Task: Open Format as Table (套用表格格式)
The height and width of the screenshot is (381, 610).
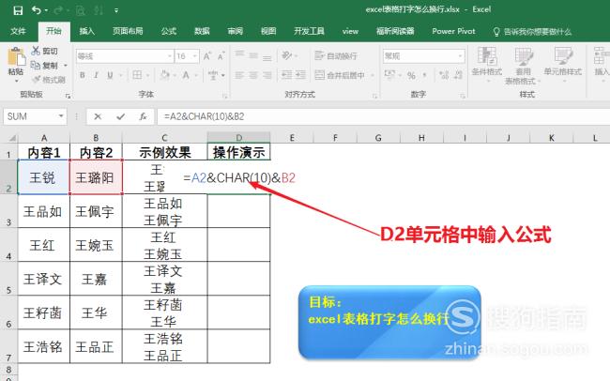Action: point(523,66)
